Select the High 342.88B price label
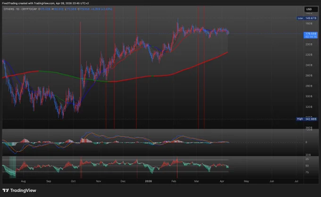This screenshot has height=197, width=321. tap(306, 119)
